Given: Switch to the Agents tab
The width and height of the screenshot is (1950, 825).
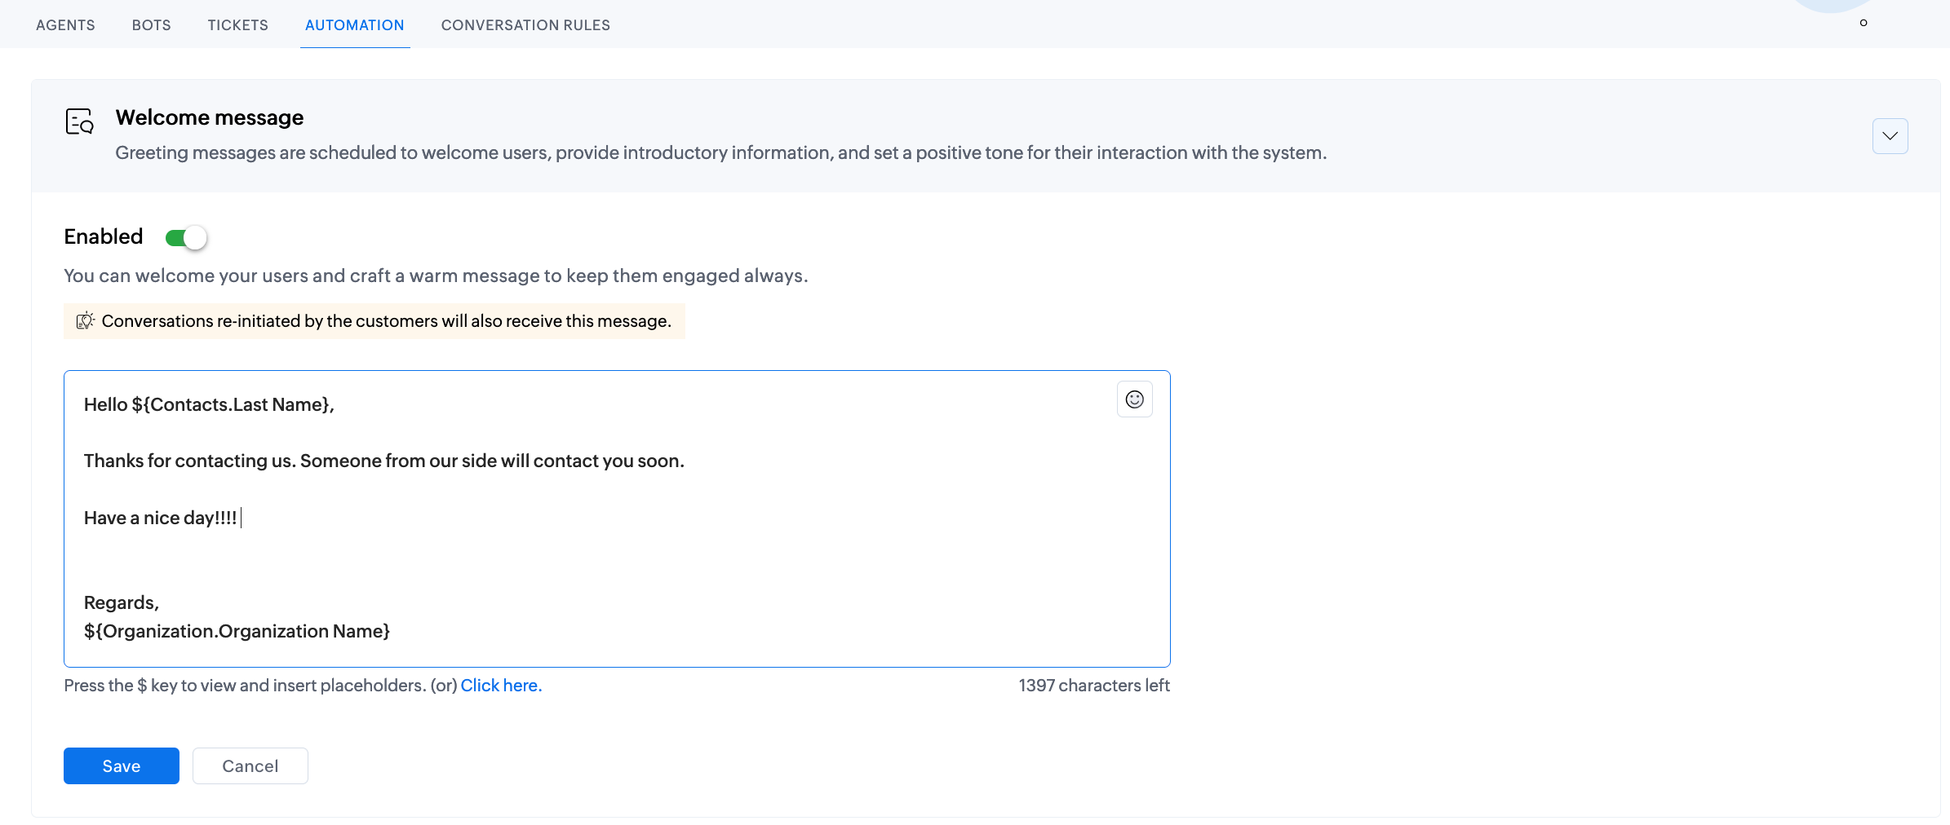Looking at the screenshot, I should (65, 25).
